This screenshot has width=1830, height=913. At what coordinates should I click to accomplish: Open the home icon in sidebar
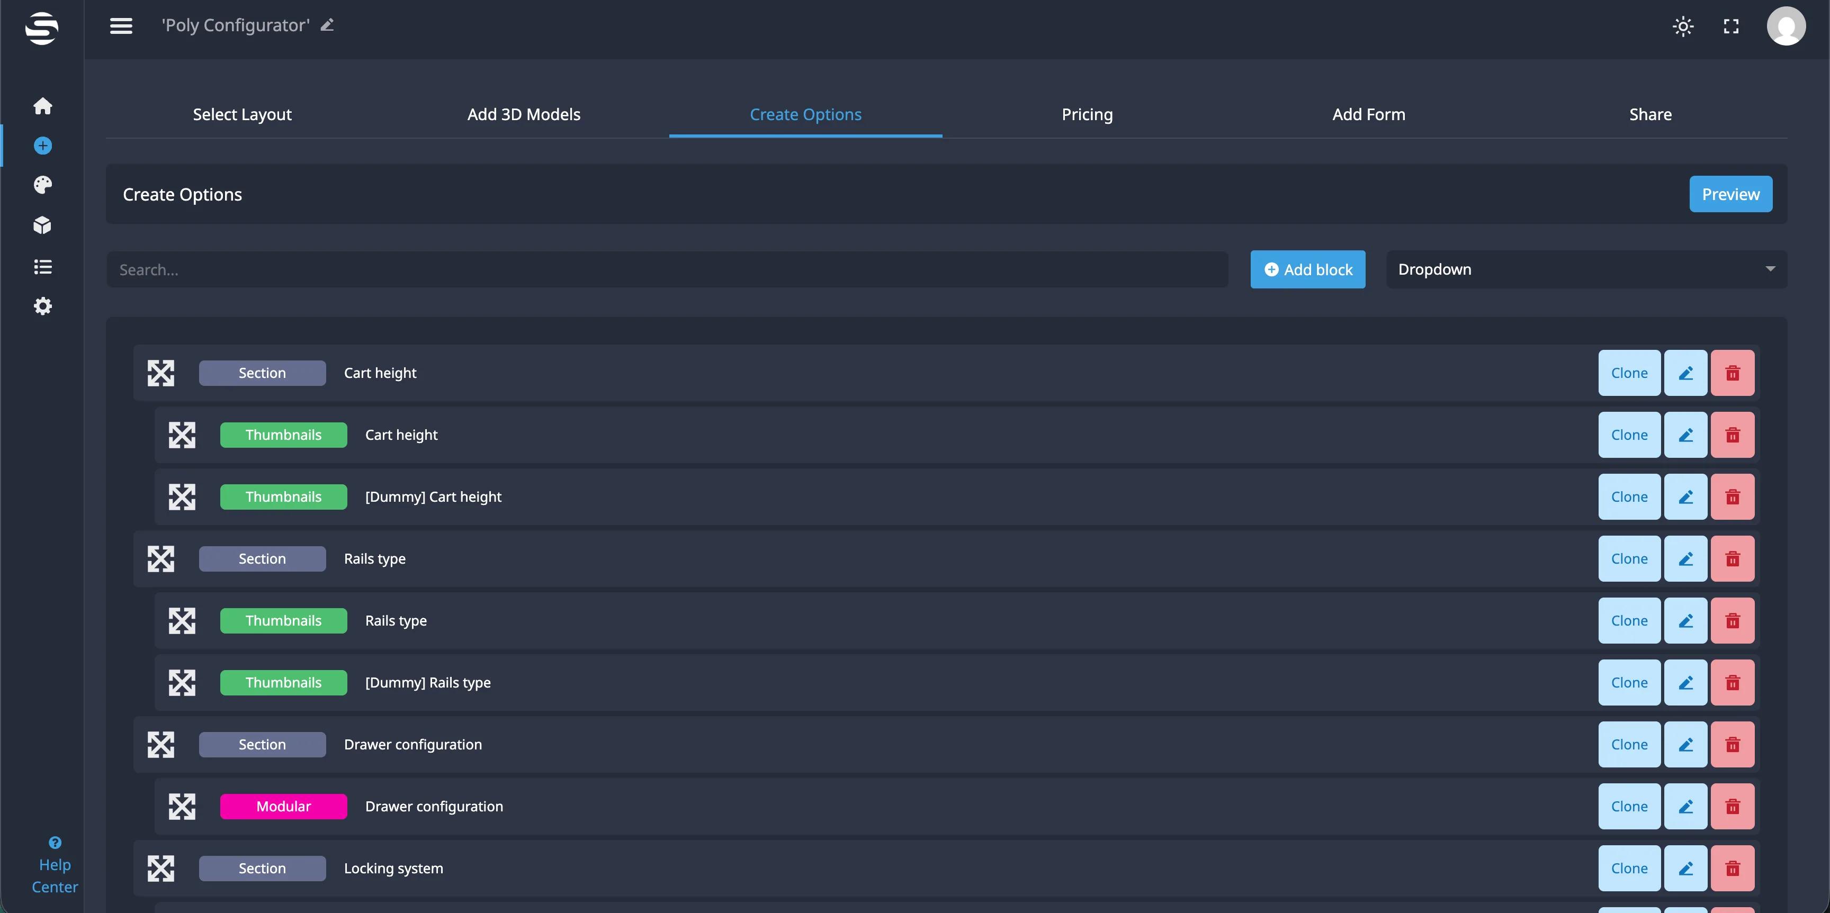pos(42,106)
